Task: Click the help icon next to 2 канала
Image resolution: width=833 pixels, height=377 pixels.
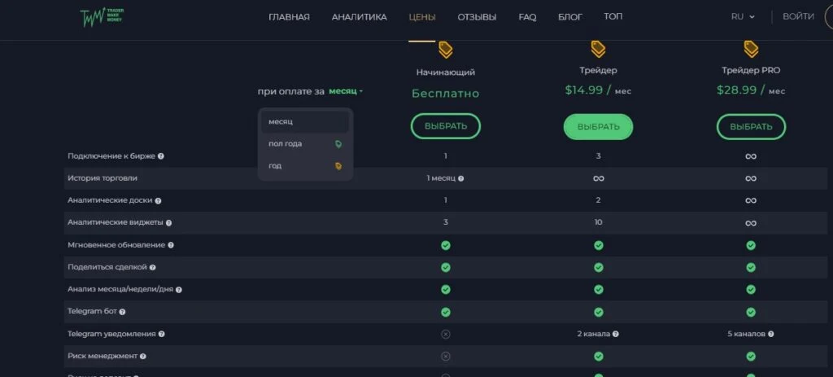Action: pyautogui.click(x=615, y=335)
